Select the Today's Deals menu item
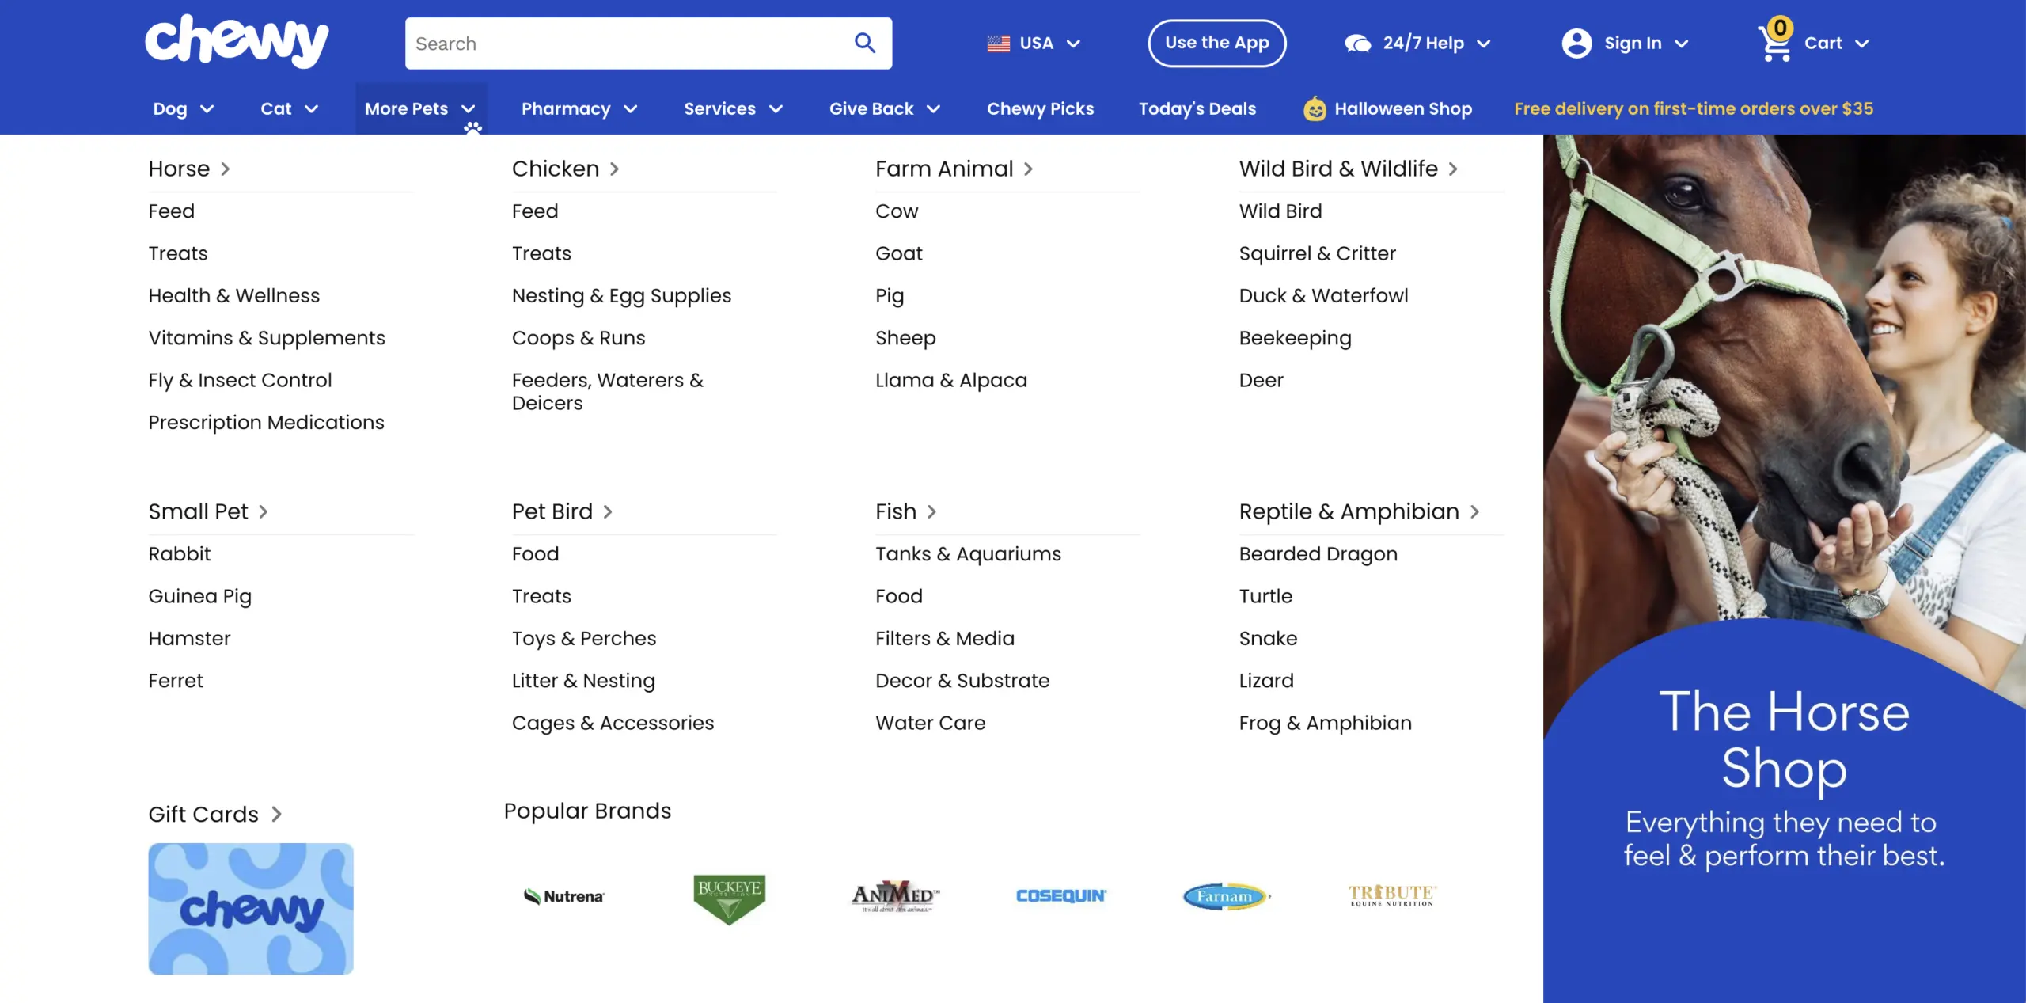 coord(1197,109)
